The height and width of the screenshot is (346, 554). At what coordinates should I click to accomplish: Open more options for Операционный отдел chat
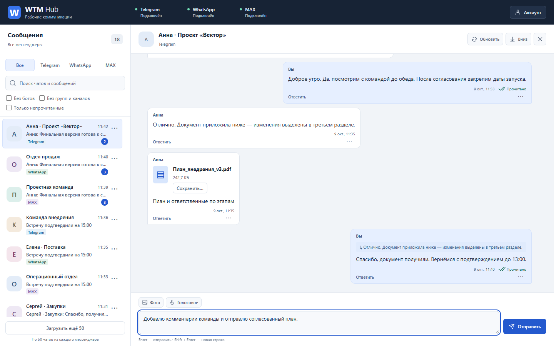pos(115,278)
